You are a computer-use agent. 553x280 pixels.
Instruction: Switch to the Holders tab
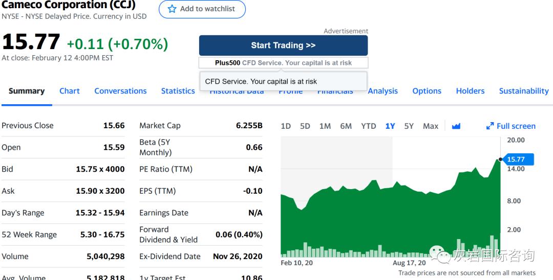pyautogui.click(x=470, y=91)
